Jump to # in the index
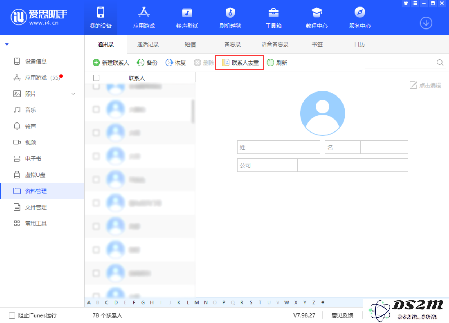This screenshot has width=449, height=323. pos(323,302)
